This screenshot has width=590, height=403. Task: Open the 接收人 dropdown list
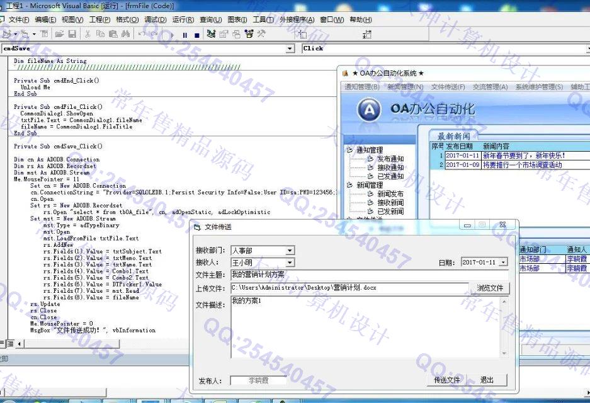pyautogui.click(x=290, y=263)
